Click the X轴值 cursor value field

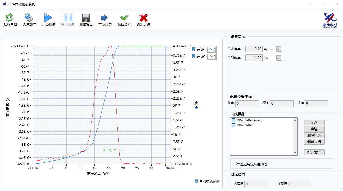tap(256, 184)
